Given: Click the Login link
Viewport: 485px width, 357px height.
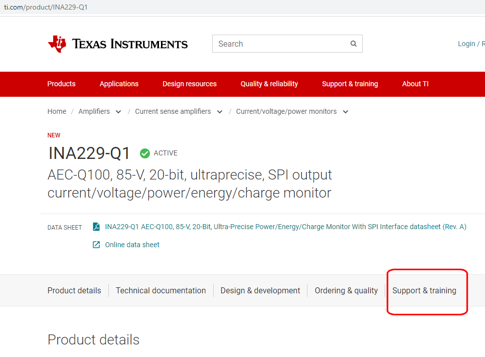Looking at the screenshot, I should click(x=466, y=44).
